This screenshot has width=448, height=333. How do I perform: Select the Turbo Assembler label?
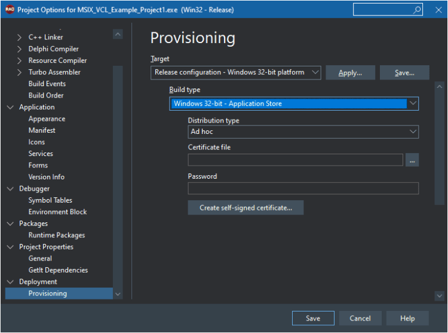54,72
